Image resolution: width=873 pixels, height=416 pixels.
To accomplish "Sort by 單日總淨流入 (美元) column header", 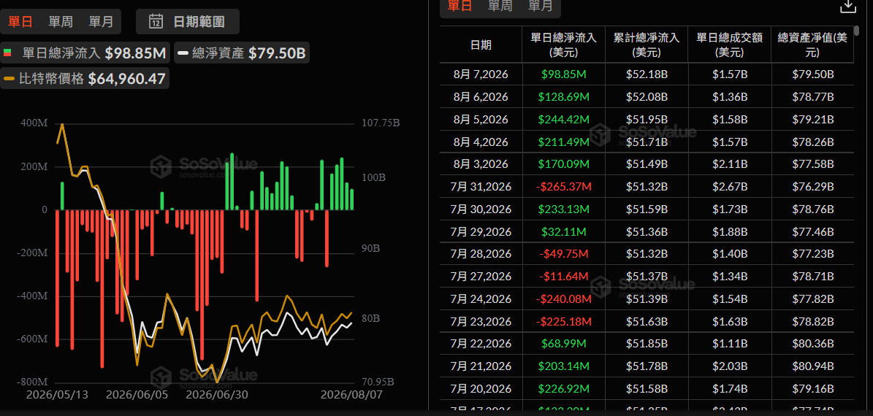I will click(x=563, y=45).
